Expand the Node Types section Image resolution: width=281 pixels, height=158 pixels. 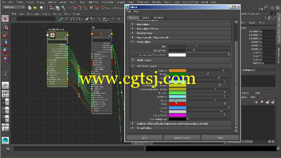click(133, 60)
